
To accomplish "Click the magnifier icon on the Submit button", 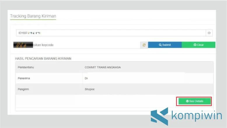I will (160, 45).
